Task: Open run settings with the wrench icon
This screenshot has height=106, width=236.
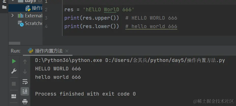Action: 14,71
